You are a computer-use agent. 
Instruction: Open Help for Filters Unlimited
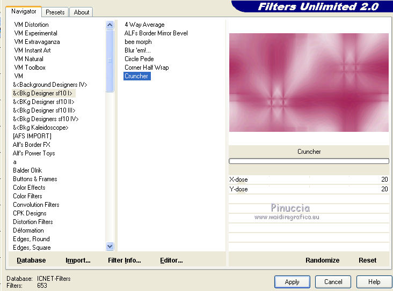tap(374, 282)
